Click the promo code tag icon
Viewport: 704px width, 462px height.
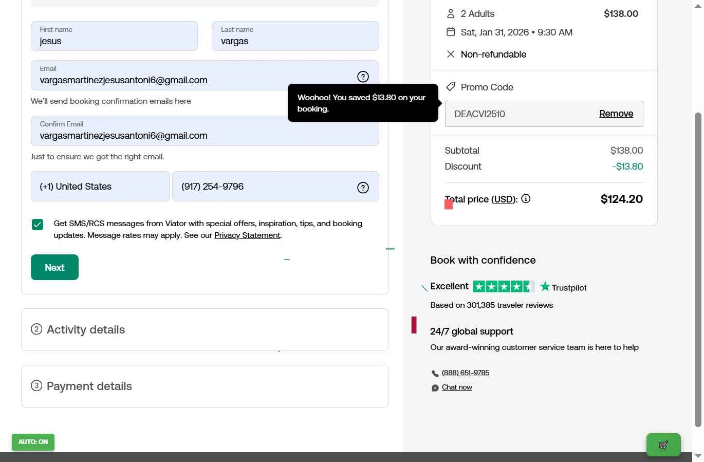coord(451,87)
